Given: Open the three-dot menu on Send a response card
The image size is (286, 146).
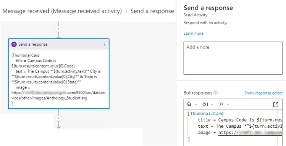Looking at the screenshot, I should (x=104, y=44).
